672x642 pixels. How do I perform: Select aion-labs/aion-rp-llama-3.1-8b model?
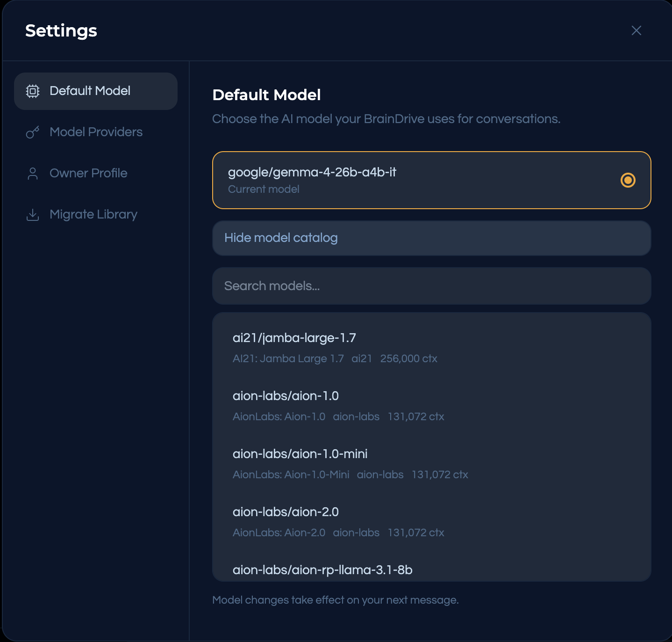coord(322,570)
